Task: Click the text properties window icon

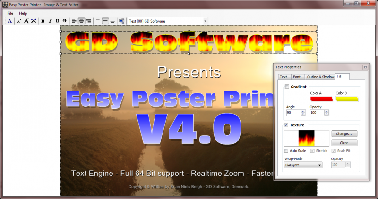Action: tap(122, 21)
